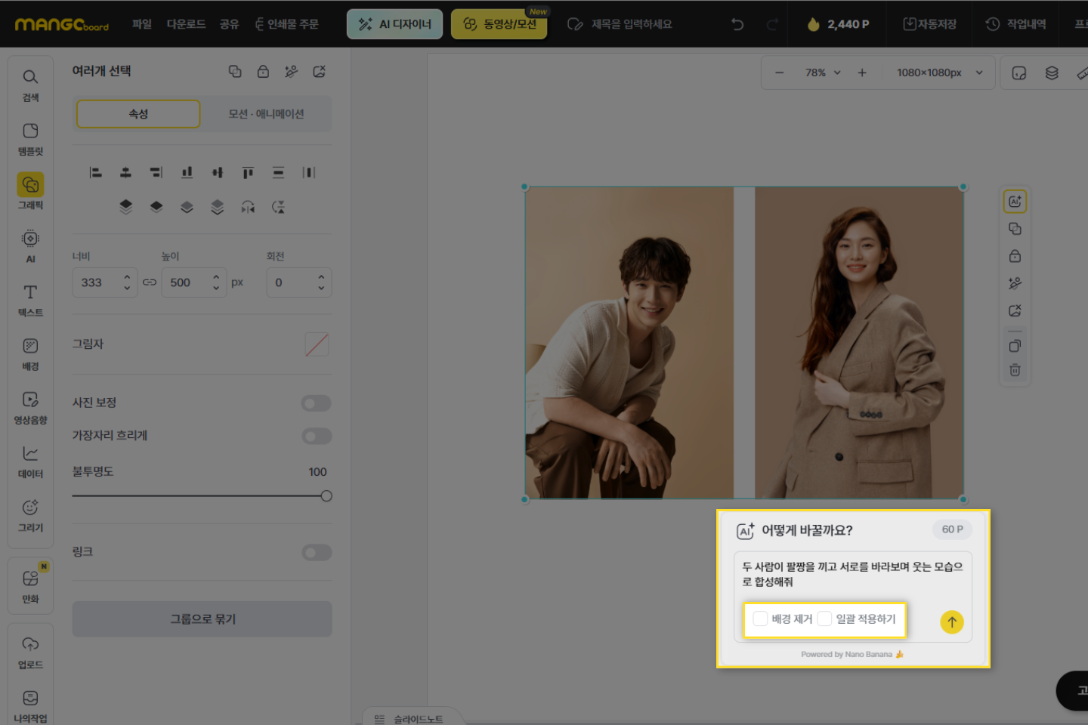Check the 배경 제거 checkbox
Image resolution: width=1088 pixels, height=725 pixels.
760,619
